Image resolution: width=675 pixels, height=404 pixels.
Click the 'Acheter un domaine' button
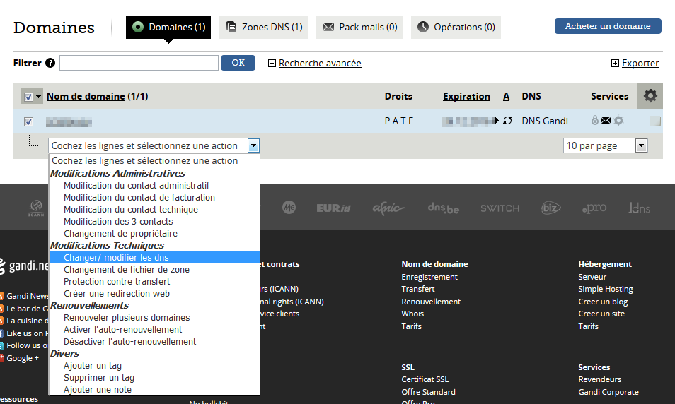[x=608, y=26]
